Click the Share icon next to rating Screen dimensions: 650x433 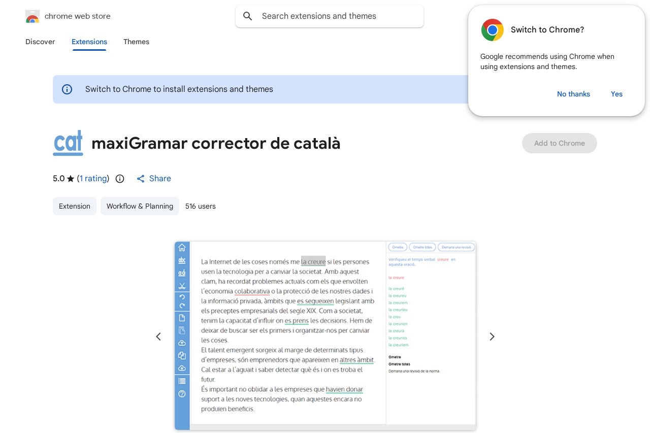[141, 179]
